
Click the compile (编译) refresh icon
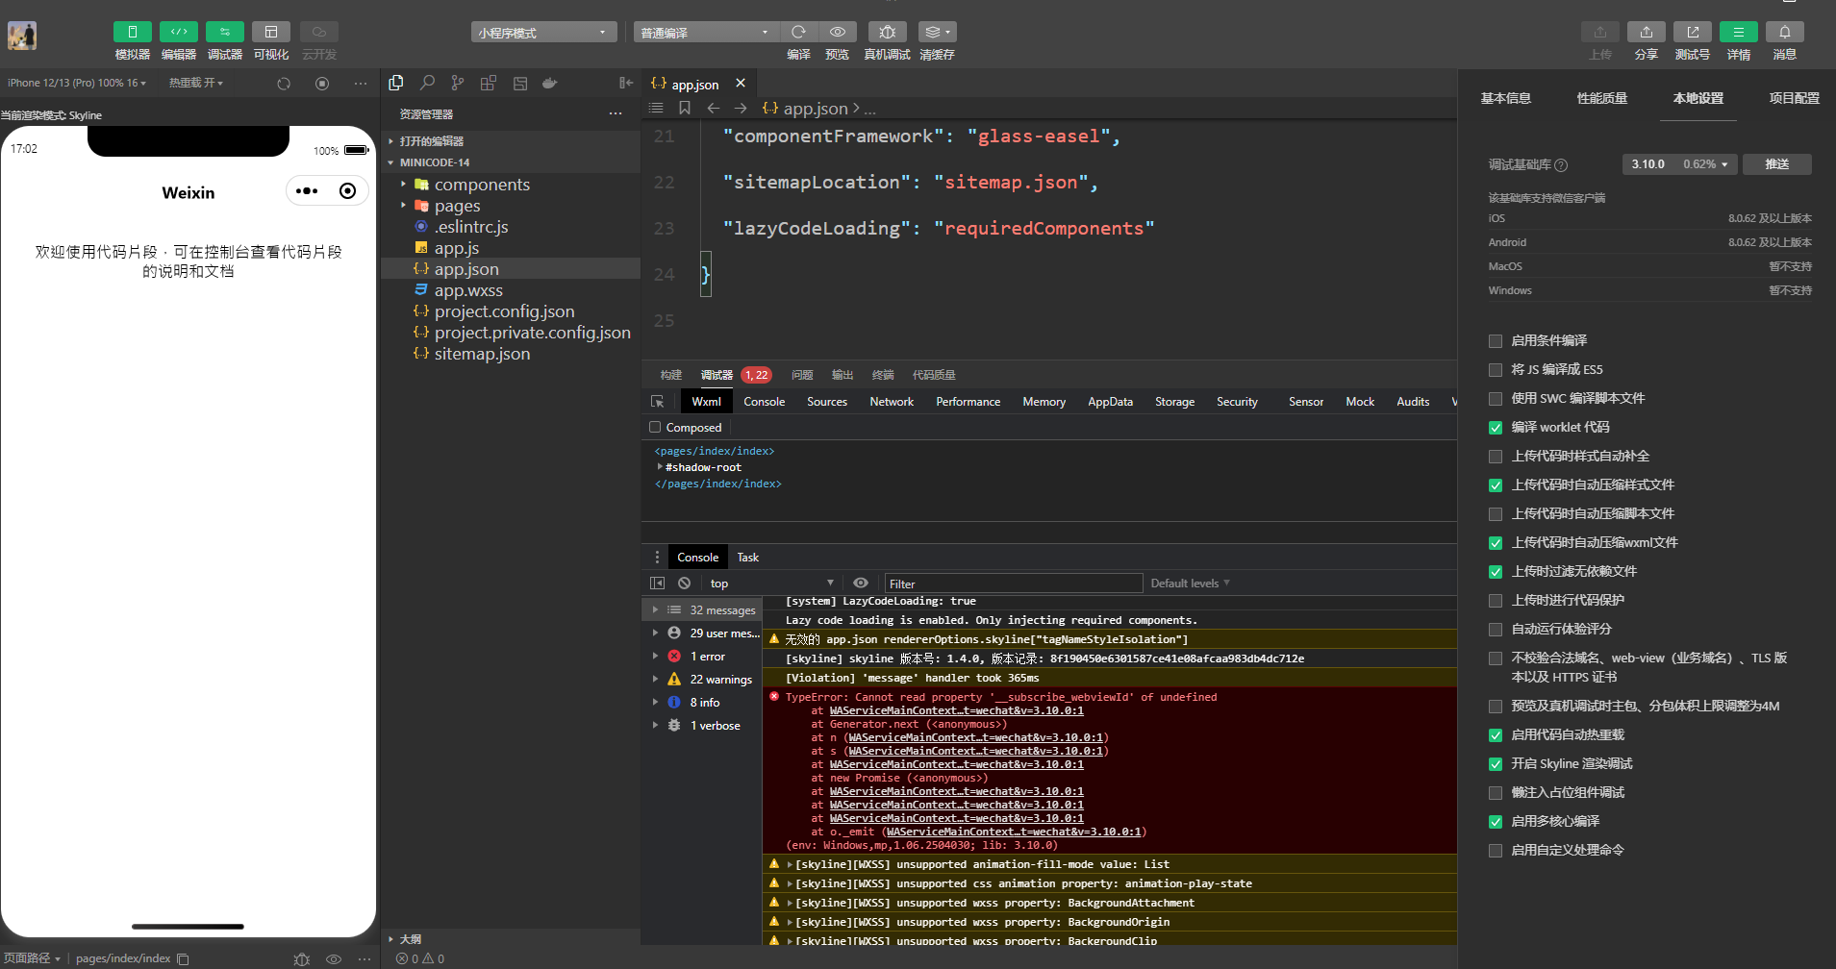pyautogui.click(x=797, y=32)
